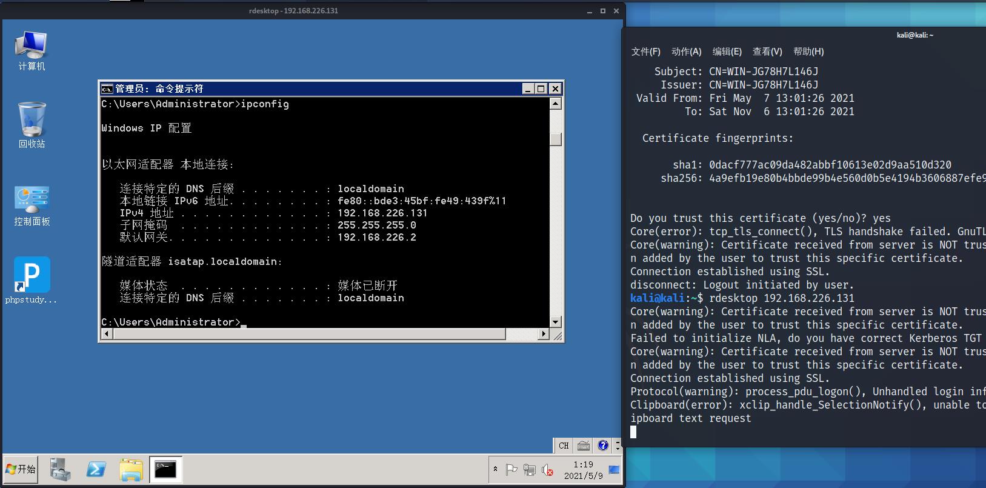986x488 pixels.
Task: Click the cmd scrollbar up arrow
Action: coord(555,104)
